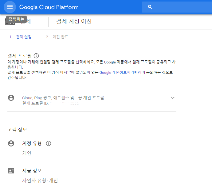Click the info icon next to 계정 유형

click(49, 143)
